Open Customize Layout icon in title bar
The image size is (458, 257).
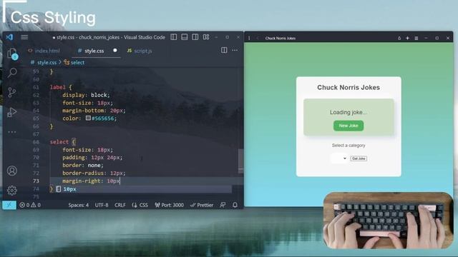[206, 37]
